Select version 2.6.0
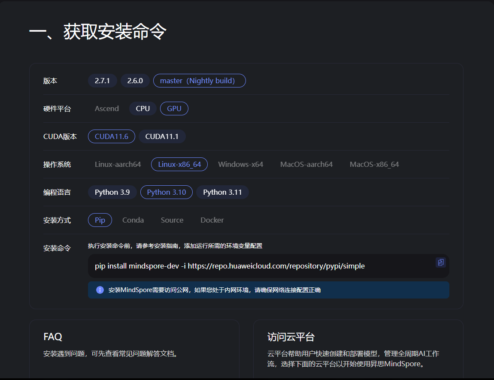Screen dimensions: 494x380 pos(135,81)
